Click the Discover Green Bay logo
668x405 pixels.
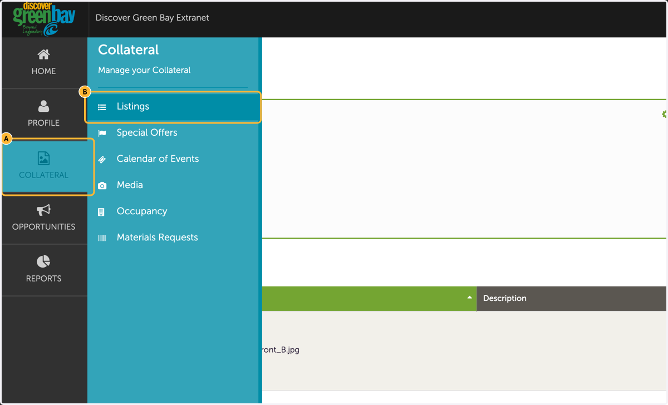[x=44, y=19]
